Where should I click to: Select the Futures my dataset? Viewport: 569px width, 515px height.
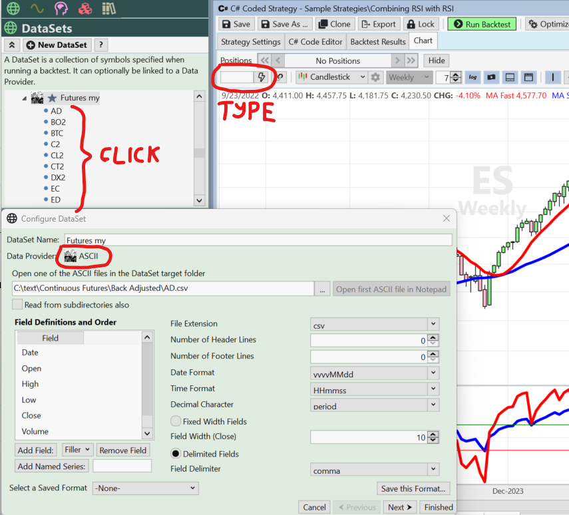[x=79, y=98]
